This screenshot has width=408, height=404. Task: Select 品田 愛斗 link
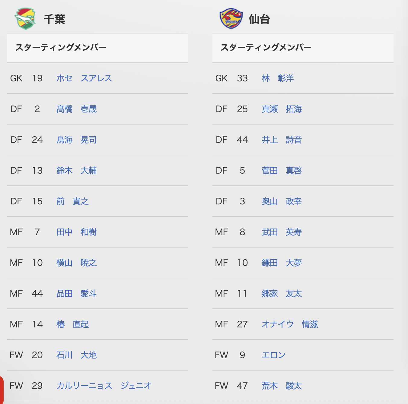pyautogui.click(x=77, y=294)
